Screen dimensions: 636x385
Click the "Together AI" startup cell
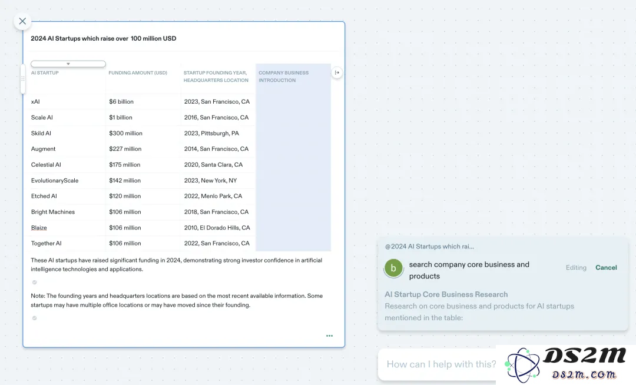click(x=47, y=244)
